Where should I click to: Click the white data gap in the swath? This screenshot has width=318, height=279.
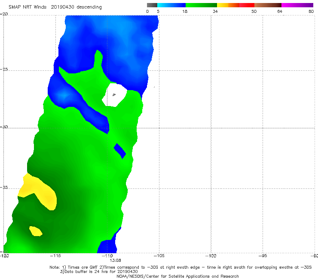[x=115, y=95]
